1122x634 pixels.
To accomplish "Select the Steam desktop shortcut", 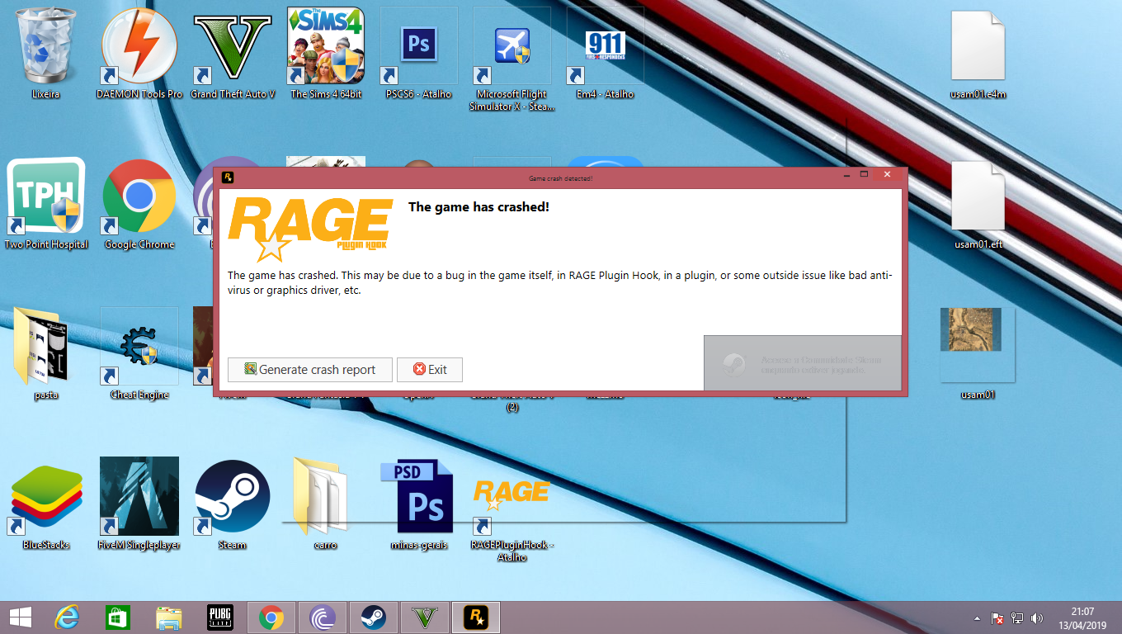I will [x=233, y=504].
